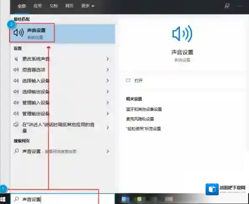Viewport: 249px width, 204px height.
Task: Expand arrow next to web search result
Action: [108, 151]
